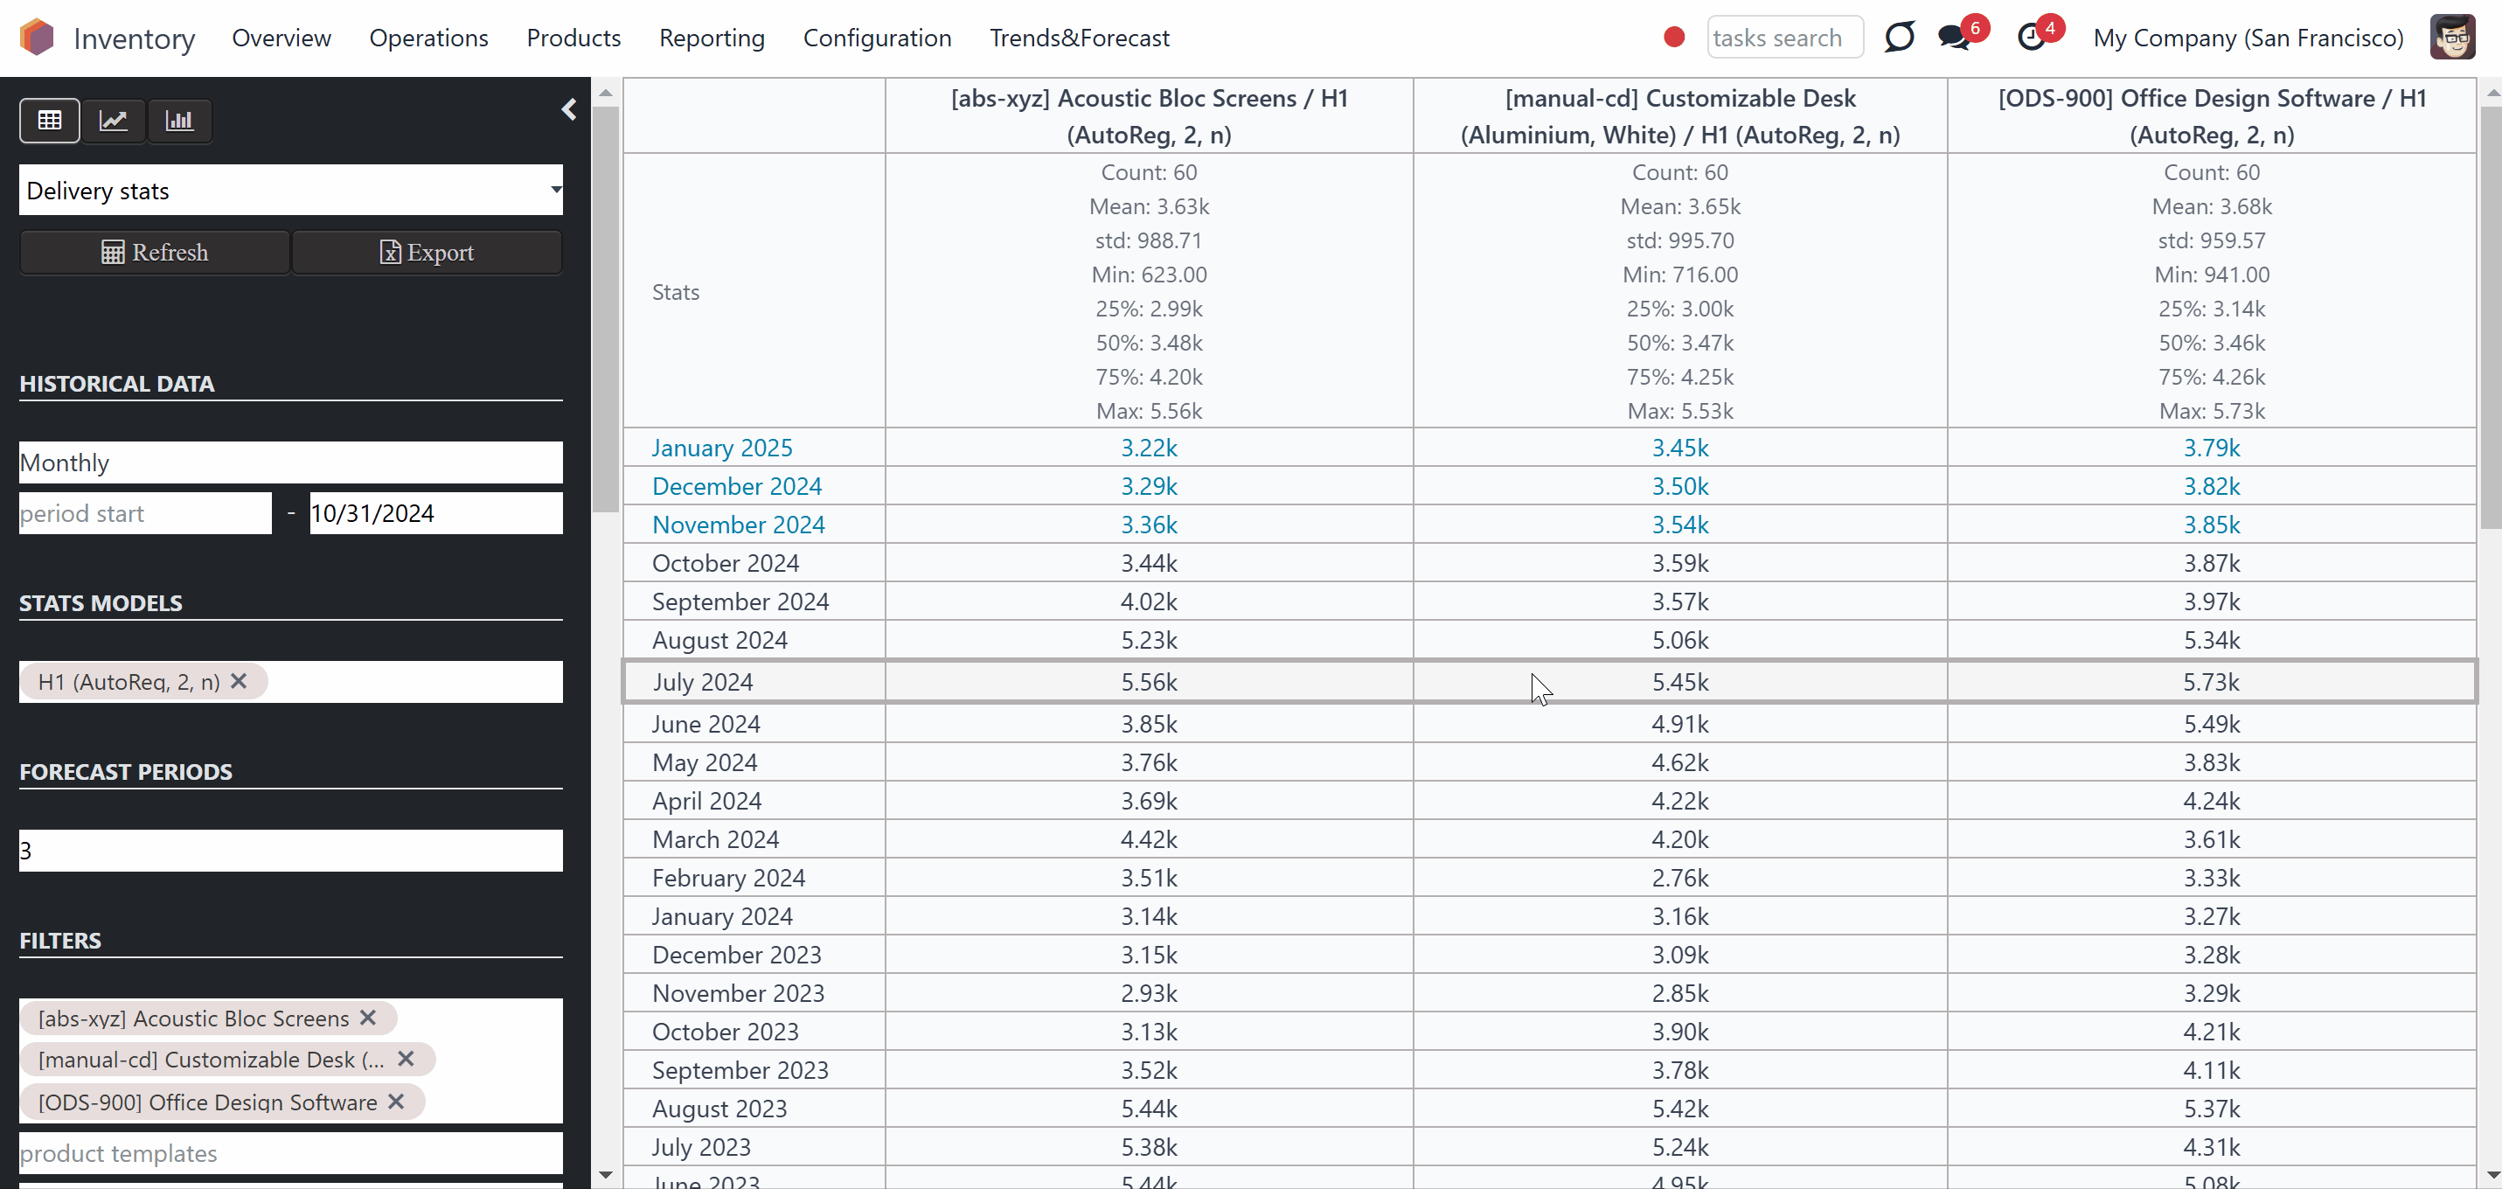
Task: Remove the Acoustic Bloc Screens filter tag
Action: pyautogui.click(x=368, y=1017)
